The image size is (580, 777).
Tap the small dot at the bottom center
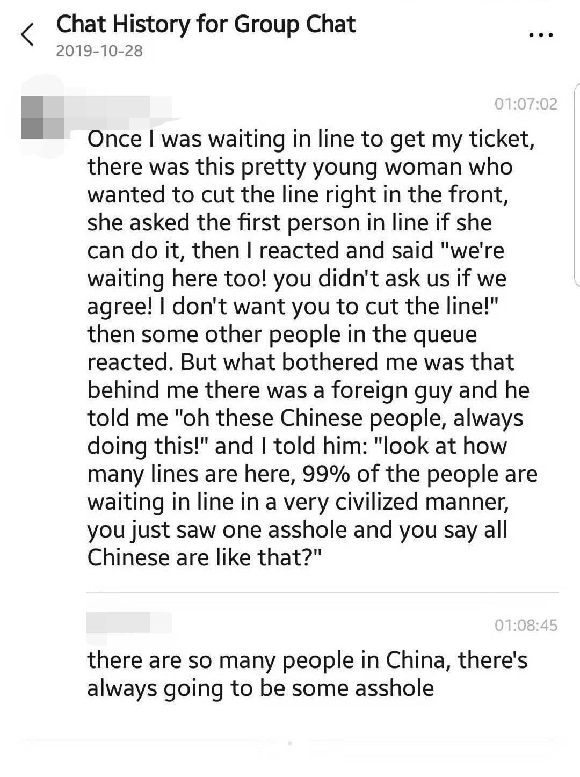click(x=290, y=743)
